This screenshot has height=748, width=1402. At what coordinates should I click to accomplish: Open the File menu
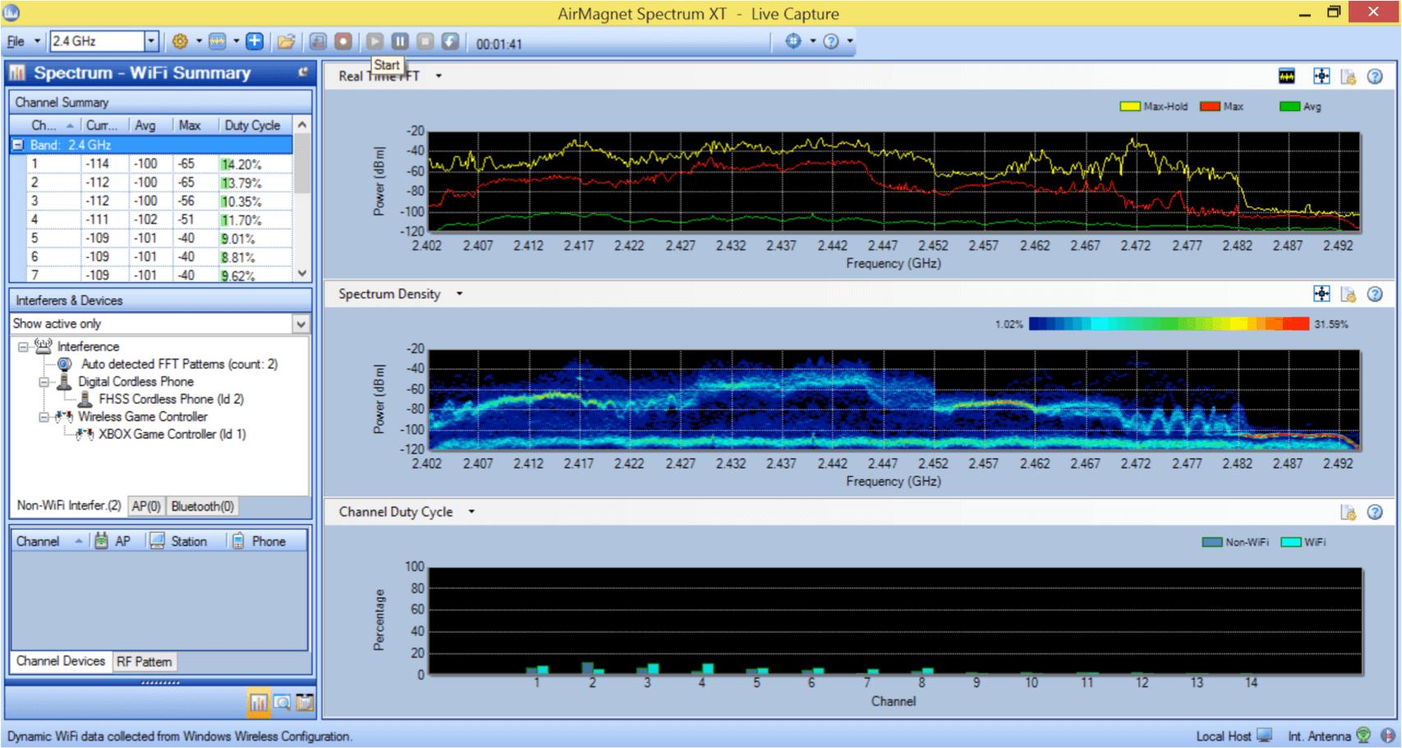16,41
